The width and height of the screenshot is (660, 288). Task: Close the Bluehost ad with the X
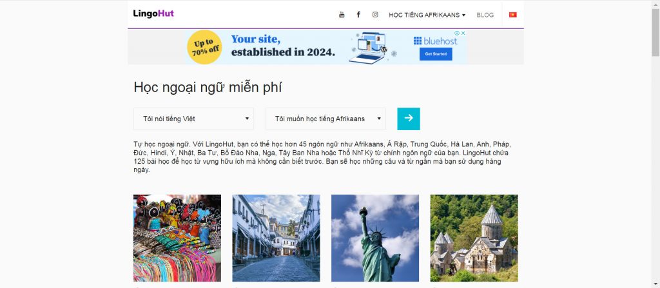click(x=463, y=33)
